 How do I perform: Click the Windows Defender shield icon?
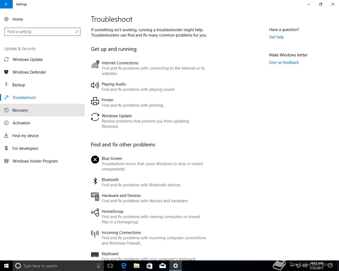coord(6,72)
